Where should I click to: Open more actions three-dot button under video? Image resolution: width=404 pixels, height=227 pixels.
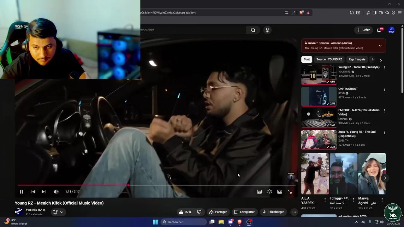(x=294, y=212)
